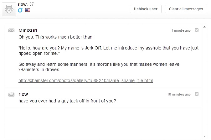Open rlow's hamster avatar thumbnail
The height and width of the screenshot is (140, 211).
[x=9, y=9]
